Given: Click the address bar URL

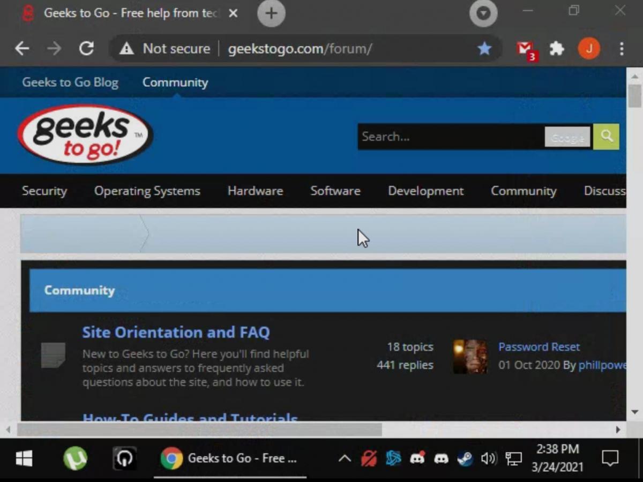Looking at the screenshot, I should 300,49.
